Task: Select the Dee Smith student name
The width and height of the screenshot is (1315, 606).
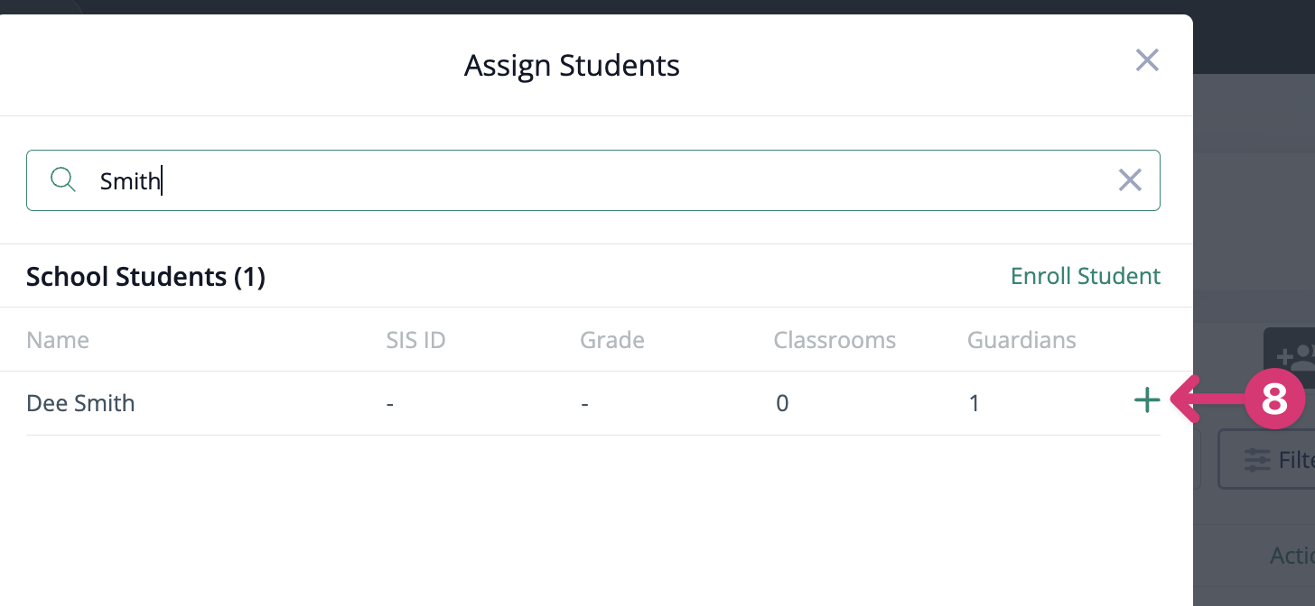Action: (80, 403)
